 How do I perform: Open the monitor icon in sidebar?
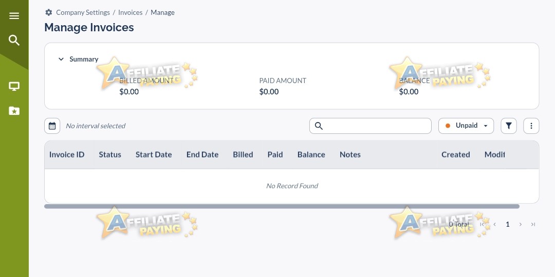click(14, 86)
